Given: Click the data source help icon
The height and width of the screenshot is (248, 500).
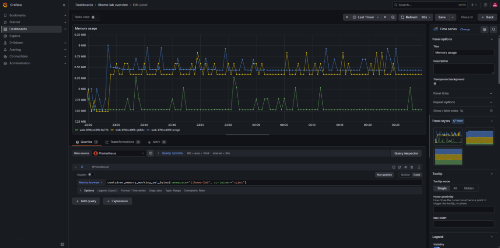Looking at the screenshot, I should [x=151, y=153].
